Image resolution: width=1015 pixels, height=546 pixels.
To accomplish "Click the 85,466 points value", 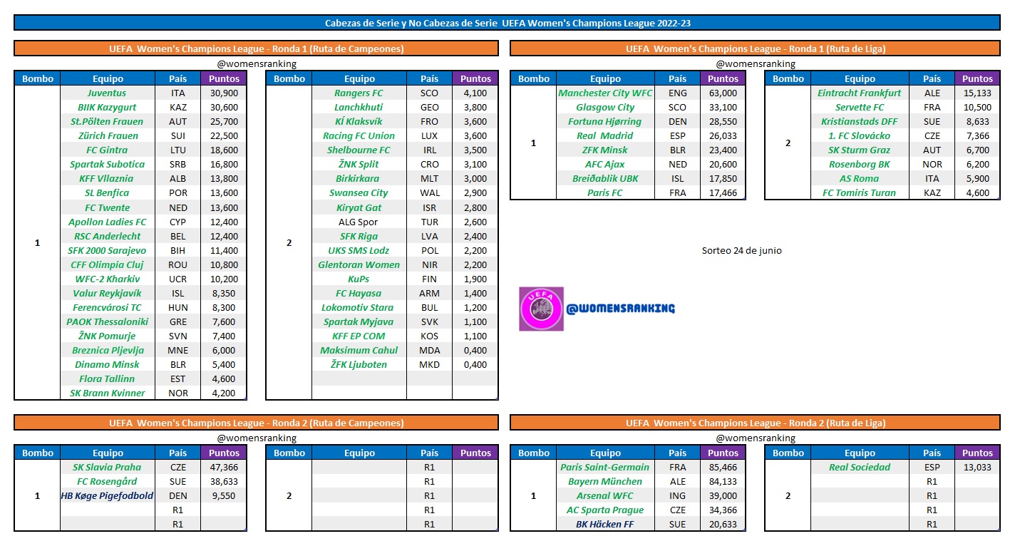I will click(723, 467).
